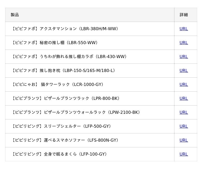
Task: Select the 秘密の推し棚 product name cell
Action: click(x=54, y=43)
